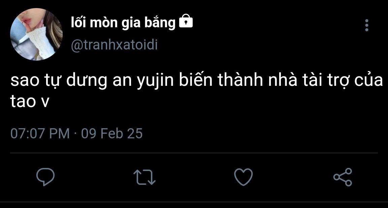
Task: Click the @tranhxatoidi handle
Action: click(x=114, y=45)
